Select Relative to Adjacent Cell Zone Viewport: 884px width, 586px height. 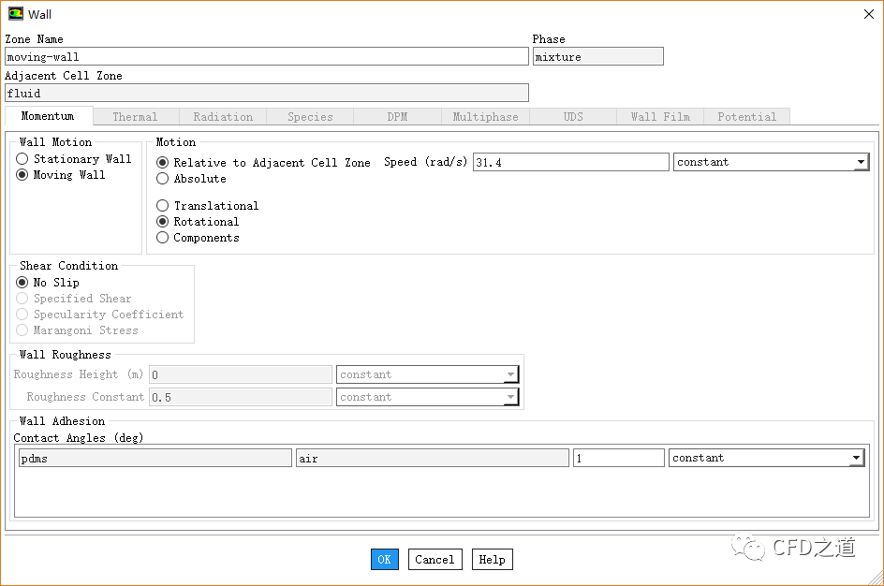(163, 163)
